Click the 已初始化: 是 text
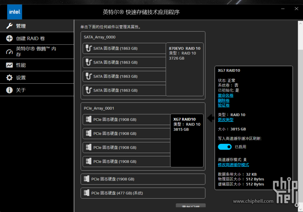 pyautogui.click(x=228, y=90)
